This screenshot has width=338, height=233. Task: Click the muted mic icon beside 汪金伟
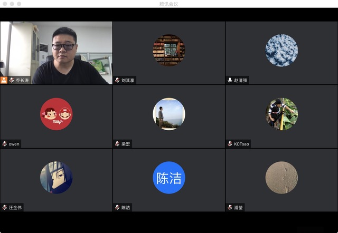tap(5, 208)
